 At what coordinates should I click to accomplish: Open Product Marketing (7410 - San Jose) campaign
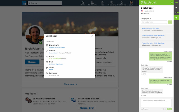click(153, 43)
